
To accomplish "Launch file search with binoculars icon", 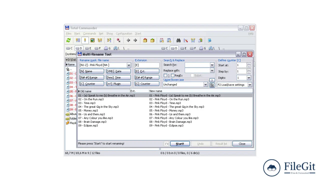I will 178,40.
